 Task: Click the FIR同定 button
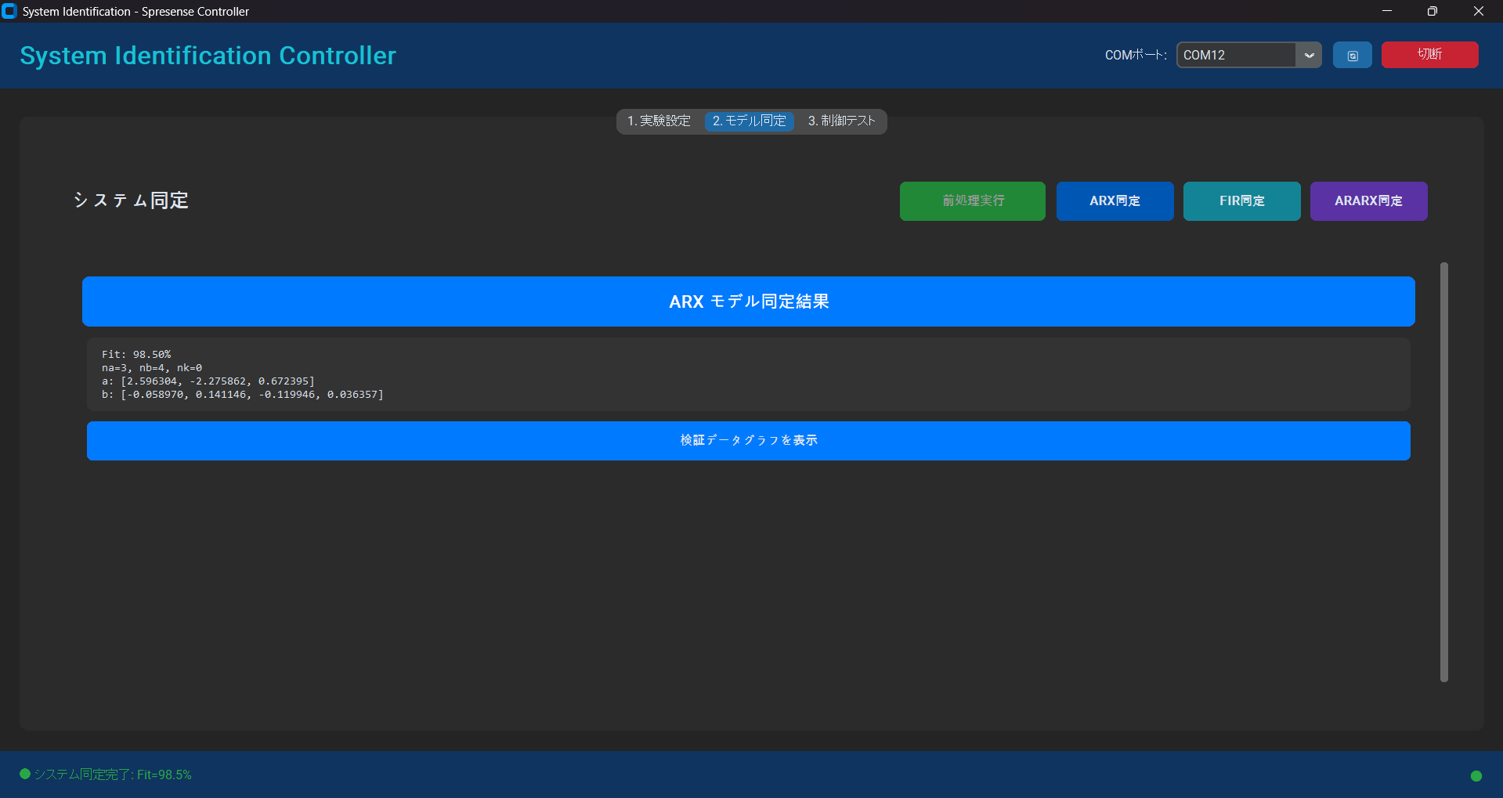click(x=1241, y=201)
